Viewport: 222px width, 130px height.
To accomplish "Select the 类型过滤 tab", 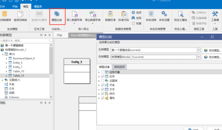I will (x=104, y=67).
